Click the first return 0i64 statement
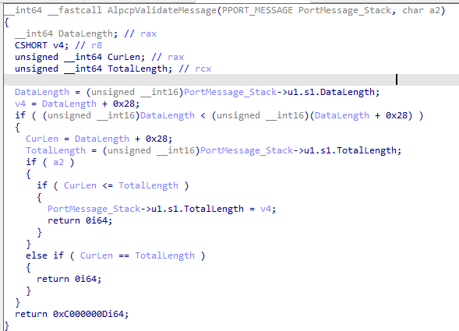459x331 pixels. click(79, 220)
